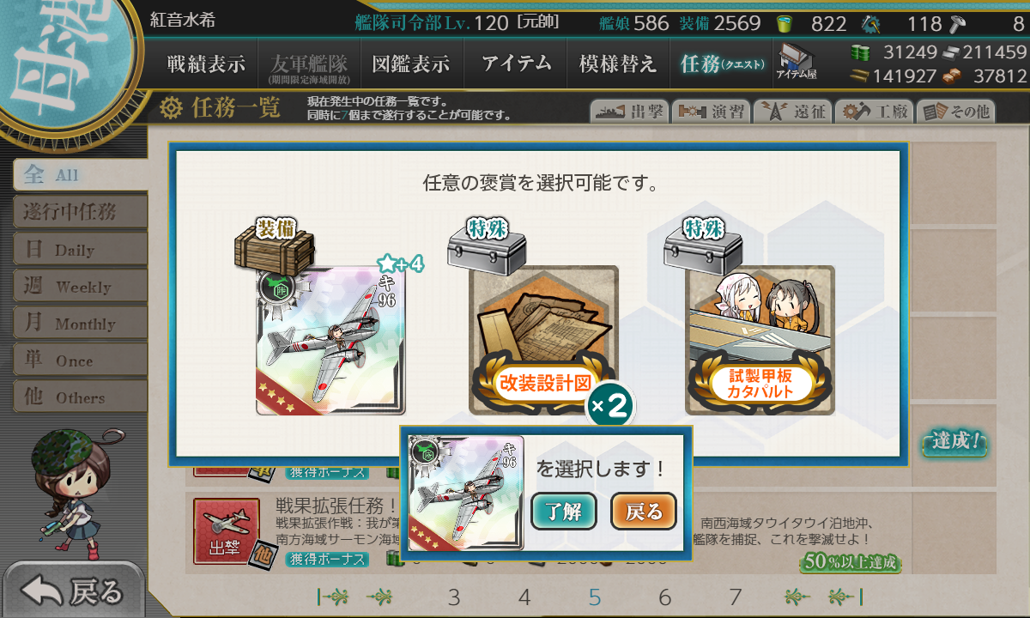The height and width of the screenshot is (618, 1030).
Task: Jump to the first page arrow
Action: [x=334, y=597]
